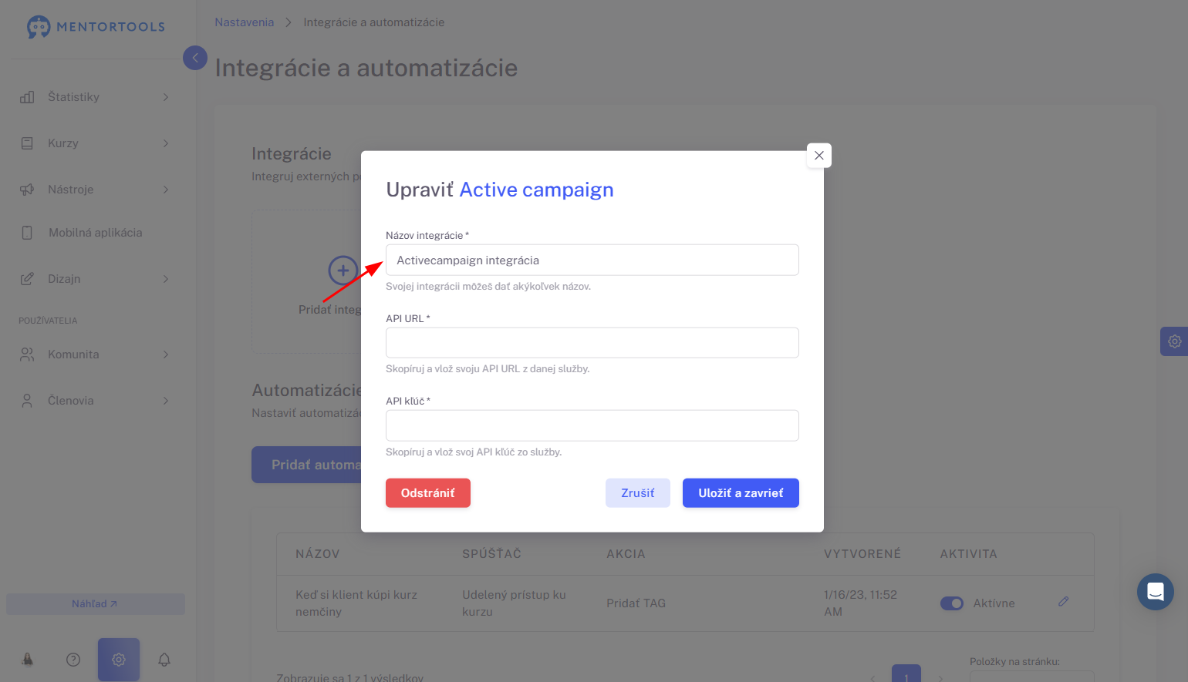Click the Uložiť a zavrieť button

click(741, 493)
